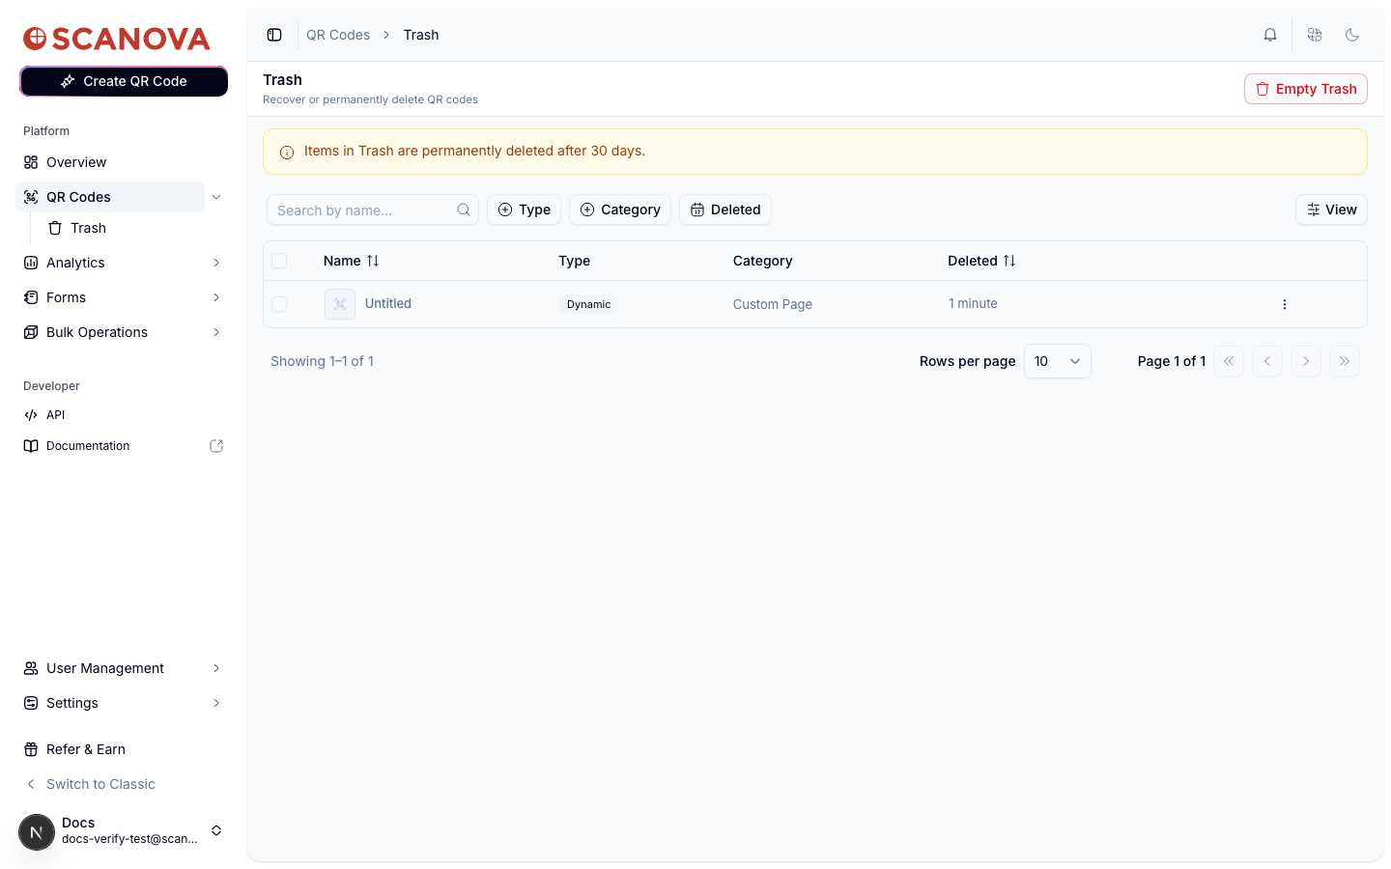Open the Type filter
Screen dimensions: 1391x869
(524, 210)
